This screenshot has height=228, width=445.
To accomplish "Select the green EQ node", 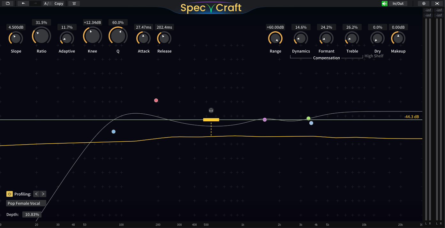I will tap(308, 118).
